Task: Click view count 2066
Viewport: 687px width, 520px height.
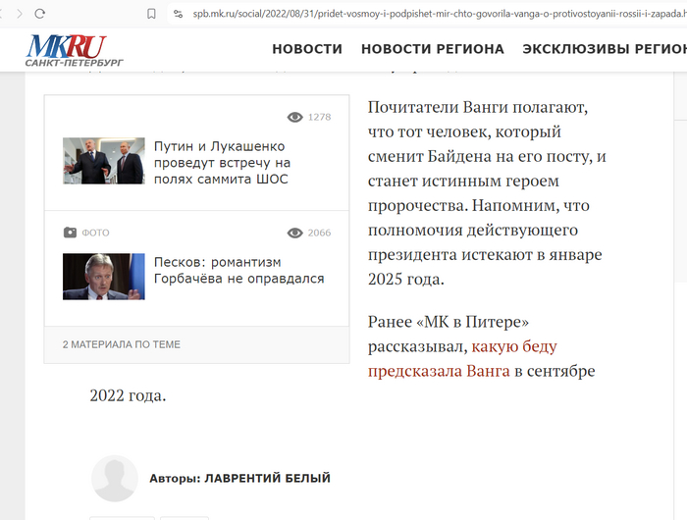Action: pyautogui.click(x=319, y=233)
